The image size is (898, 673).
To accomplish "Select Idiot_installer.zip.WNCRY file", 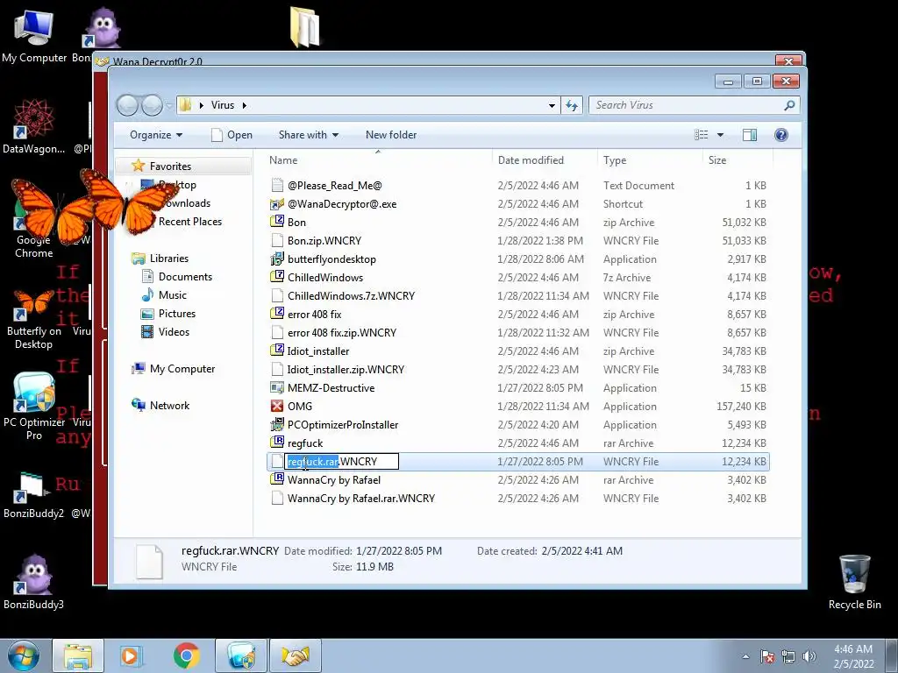I will pos(346,370).
